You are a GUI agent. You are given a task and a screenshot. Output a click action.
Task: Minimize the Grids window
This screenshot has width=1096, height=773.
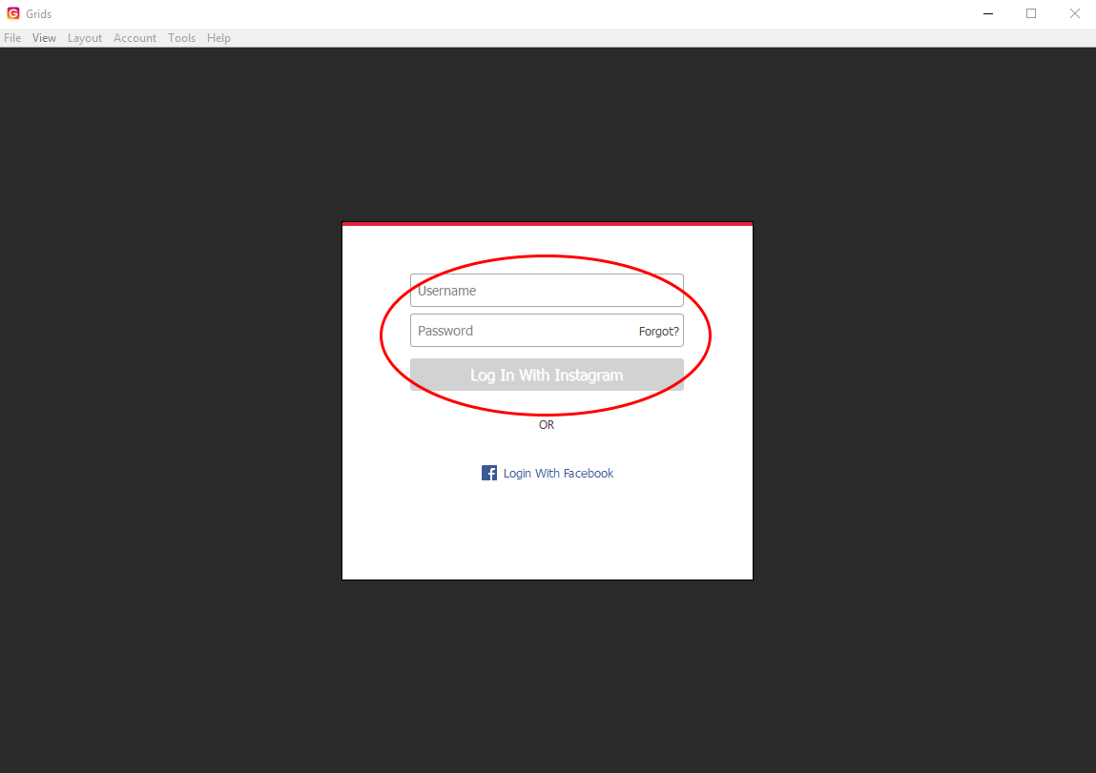(x=987, y=13)
